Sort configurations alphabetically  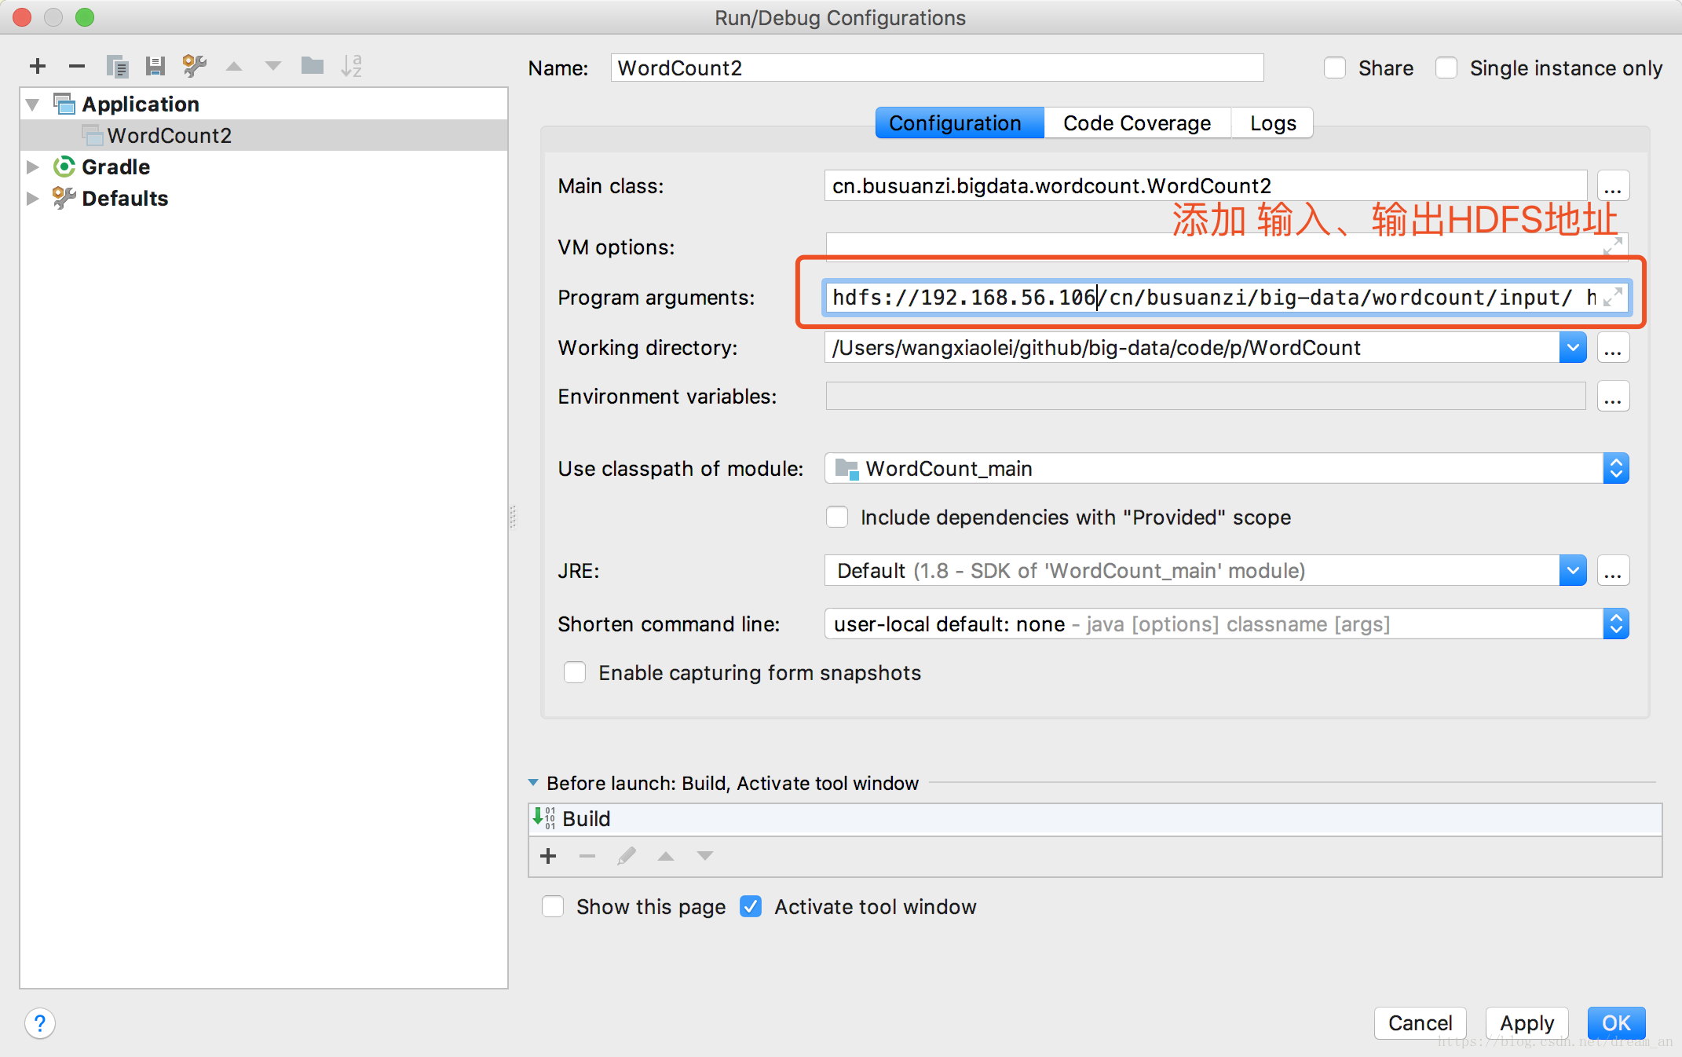coord(351,66)
